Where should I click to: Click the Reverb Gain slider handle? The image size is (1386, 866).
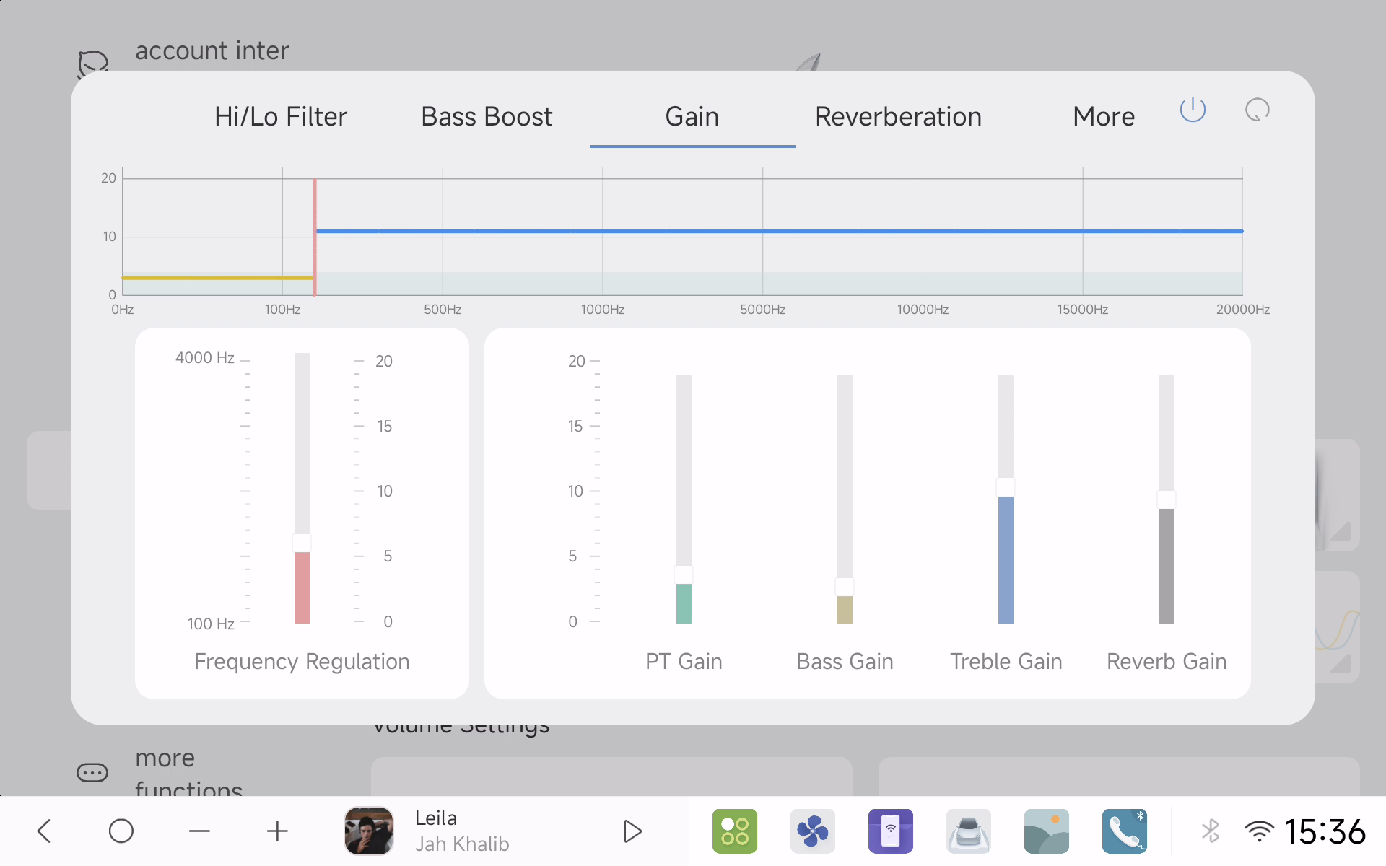(1167, 499)
